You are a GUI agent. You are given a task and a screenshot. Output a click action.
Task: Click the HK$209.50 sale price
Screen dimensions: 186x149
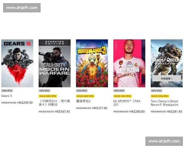pyautogui.click(x=25, y=103)
